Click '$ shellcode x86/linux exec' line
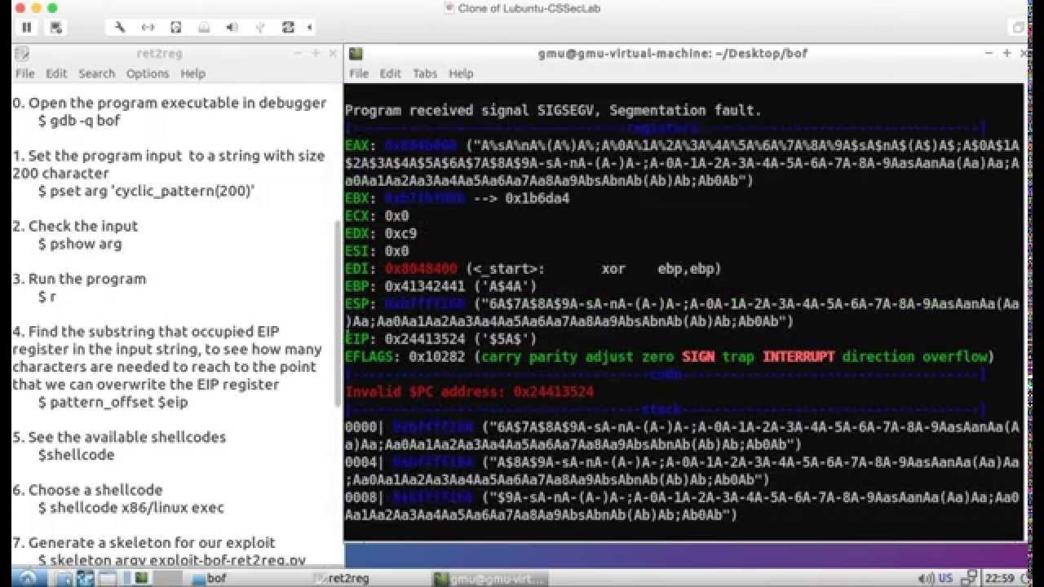The width and height of the screenshot is (1044, 587). point(130,507)
